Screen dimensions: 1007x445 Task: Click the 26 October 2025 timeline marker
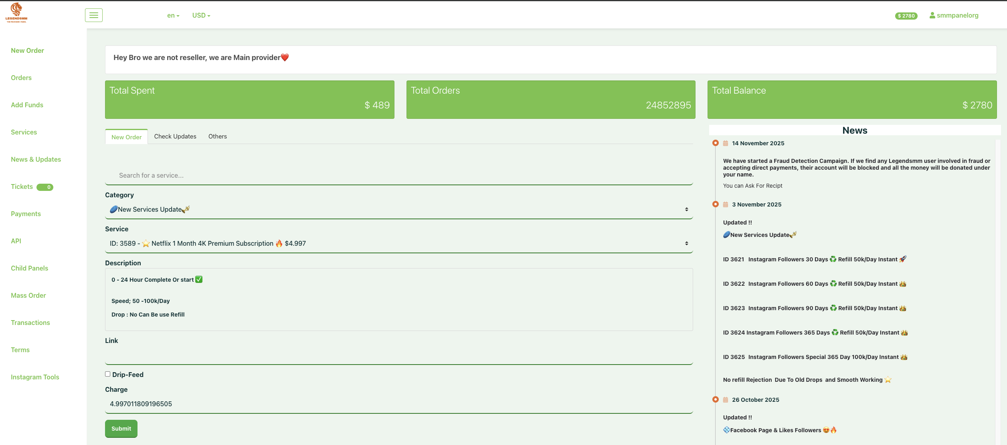[716, 399]
